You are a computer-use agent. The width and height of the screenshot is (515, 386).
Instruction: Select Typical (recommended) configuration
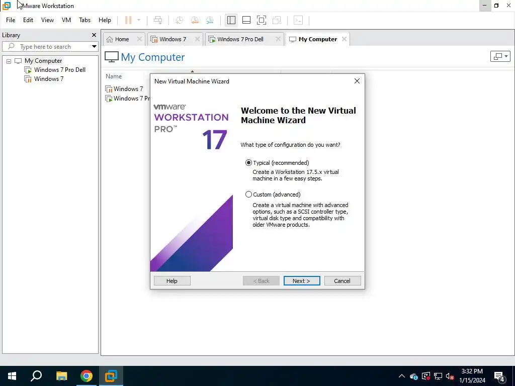pyautogui.click(x=248, y=163)
